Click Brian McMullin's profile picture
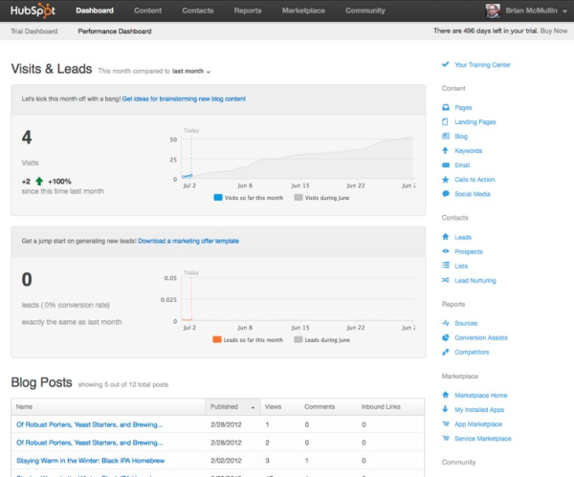 [493, 11]
